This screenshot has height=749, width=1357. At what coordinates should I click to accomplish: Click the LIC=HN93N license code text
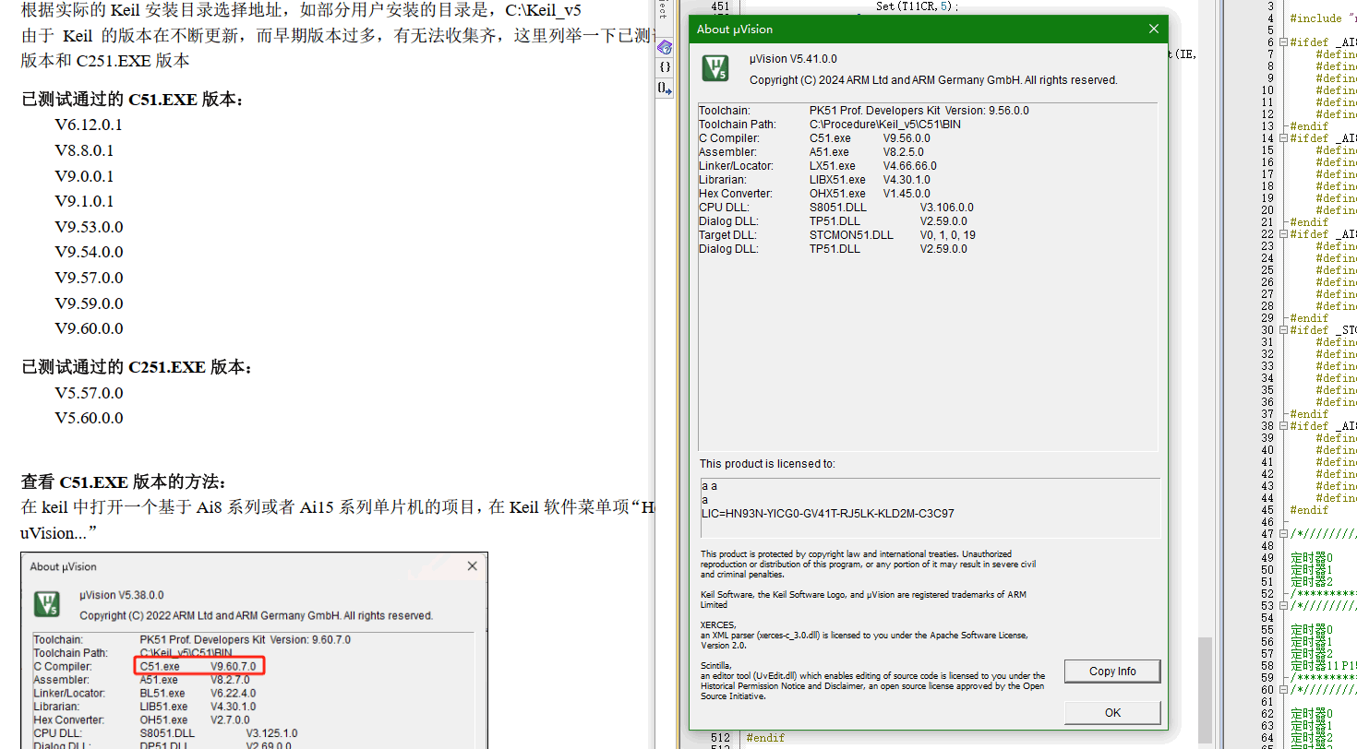click(828, 513)
